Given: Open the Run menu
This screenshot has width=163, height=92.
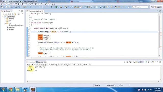Looking at the screenshot, I should coord(42,4).
